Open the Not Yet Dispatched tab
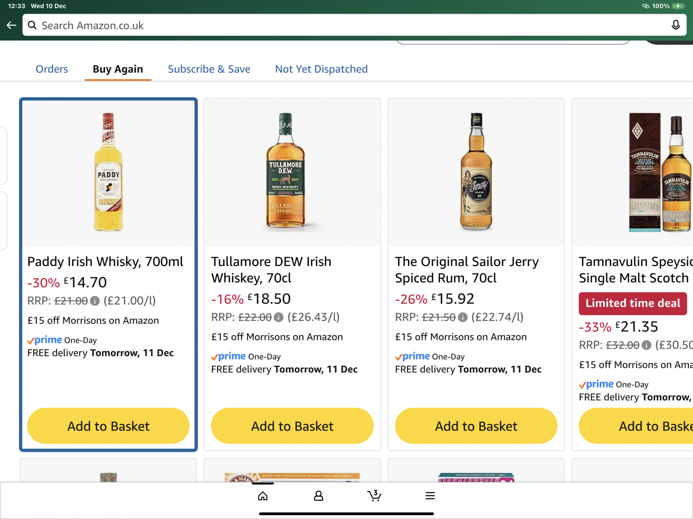Viewport: 693px width, 519px height. 321,69
